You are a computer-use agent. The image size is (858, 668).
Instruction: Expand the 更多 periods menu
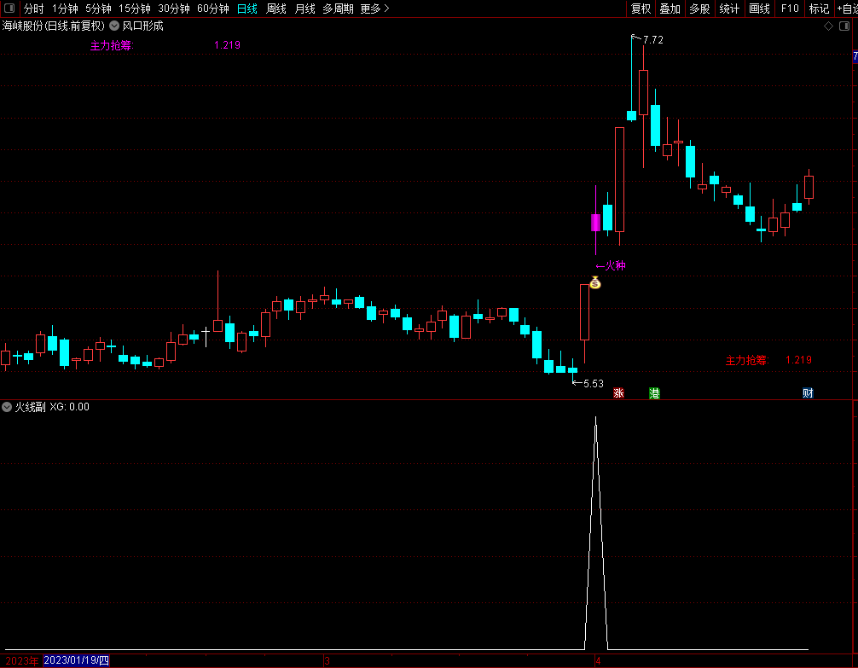coord(374,9)
